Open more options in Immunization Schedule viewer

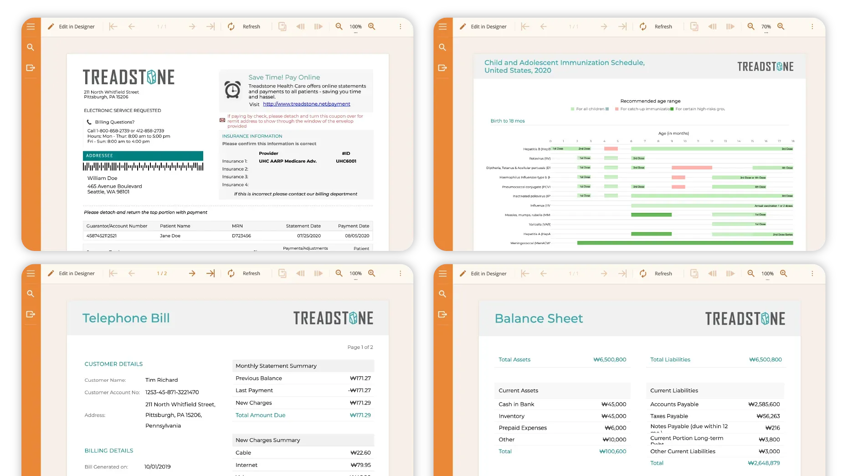(x=812, y=26)
